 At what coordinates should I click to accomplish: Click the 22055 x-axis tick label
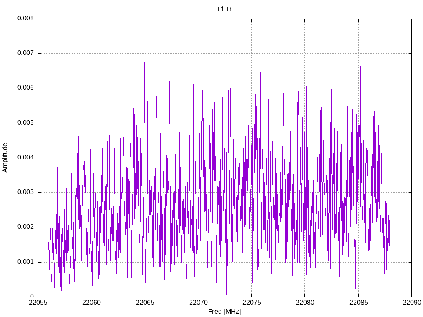pos(38,303)
